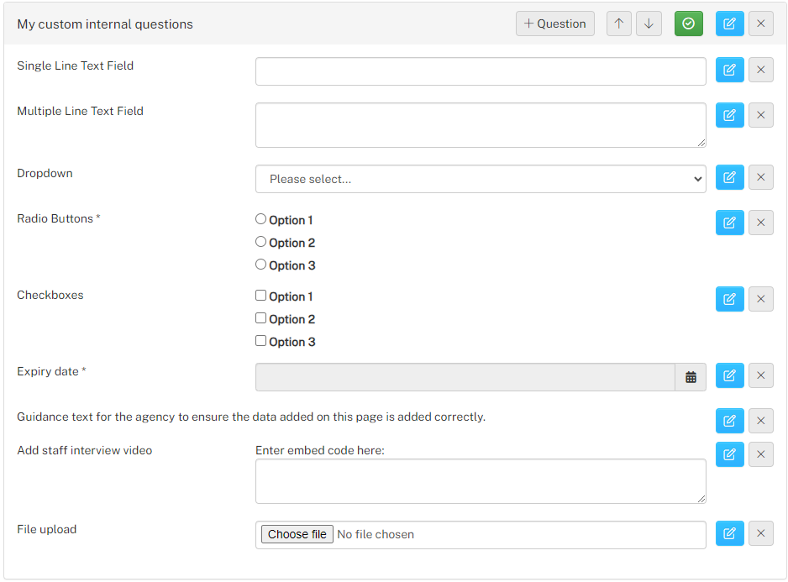Open the calendar picker for Expiry date

(x=691, y=377)
